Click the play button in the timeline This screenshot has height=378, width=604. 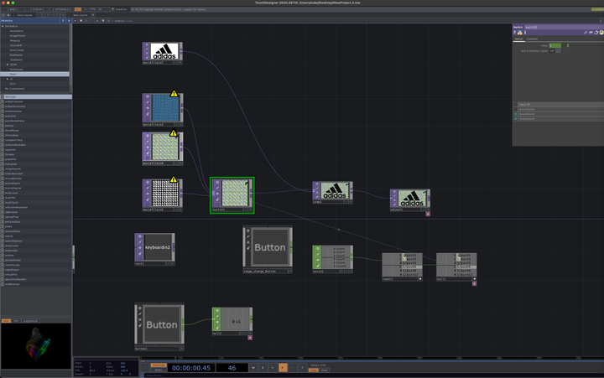click(x=283, y=367)
